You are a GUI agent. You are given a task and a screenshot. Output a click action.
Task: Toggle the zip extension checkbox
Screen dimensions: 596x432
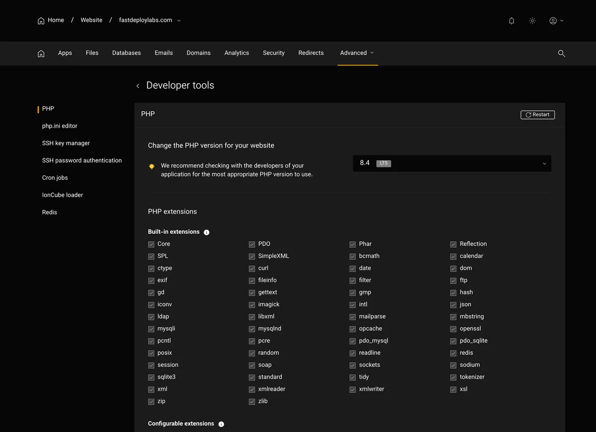[151, 402]
